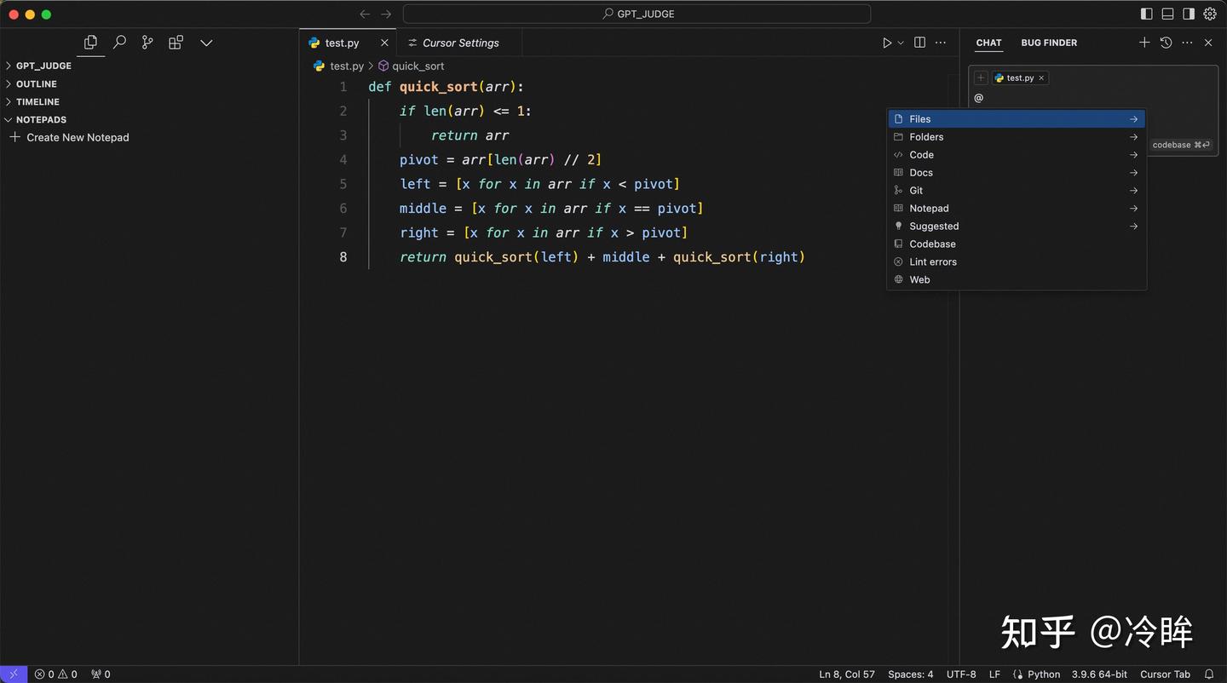Click the GPT_JUDGE search bar
The image size is (1227, 683).
[637, 14]
